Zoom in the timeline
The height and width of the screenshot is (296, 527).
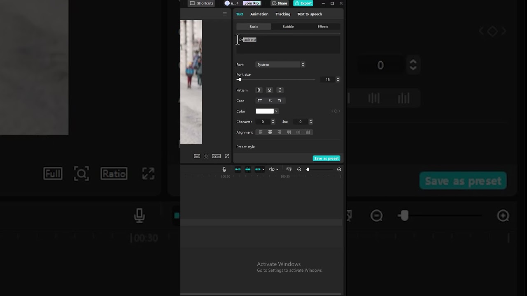point(339,169)
